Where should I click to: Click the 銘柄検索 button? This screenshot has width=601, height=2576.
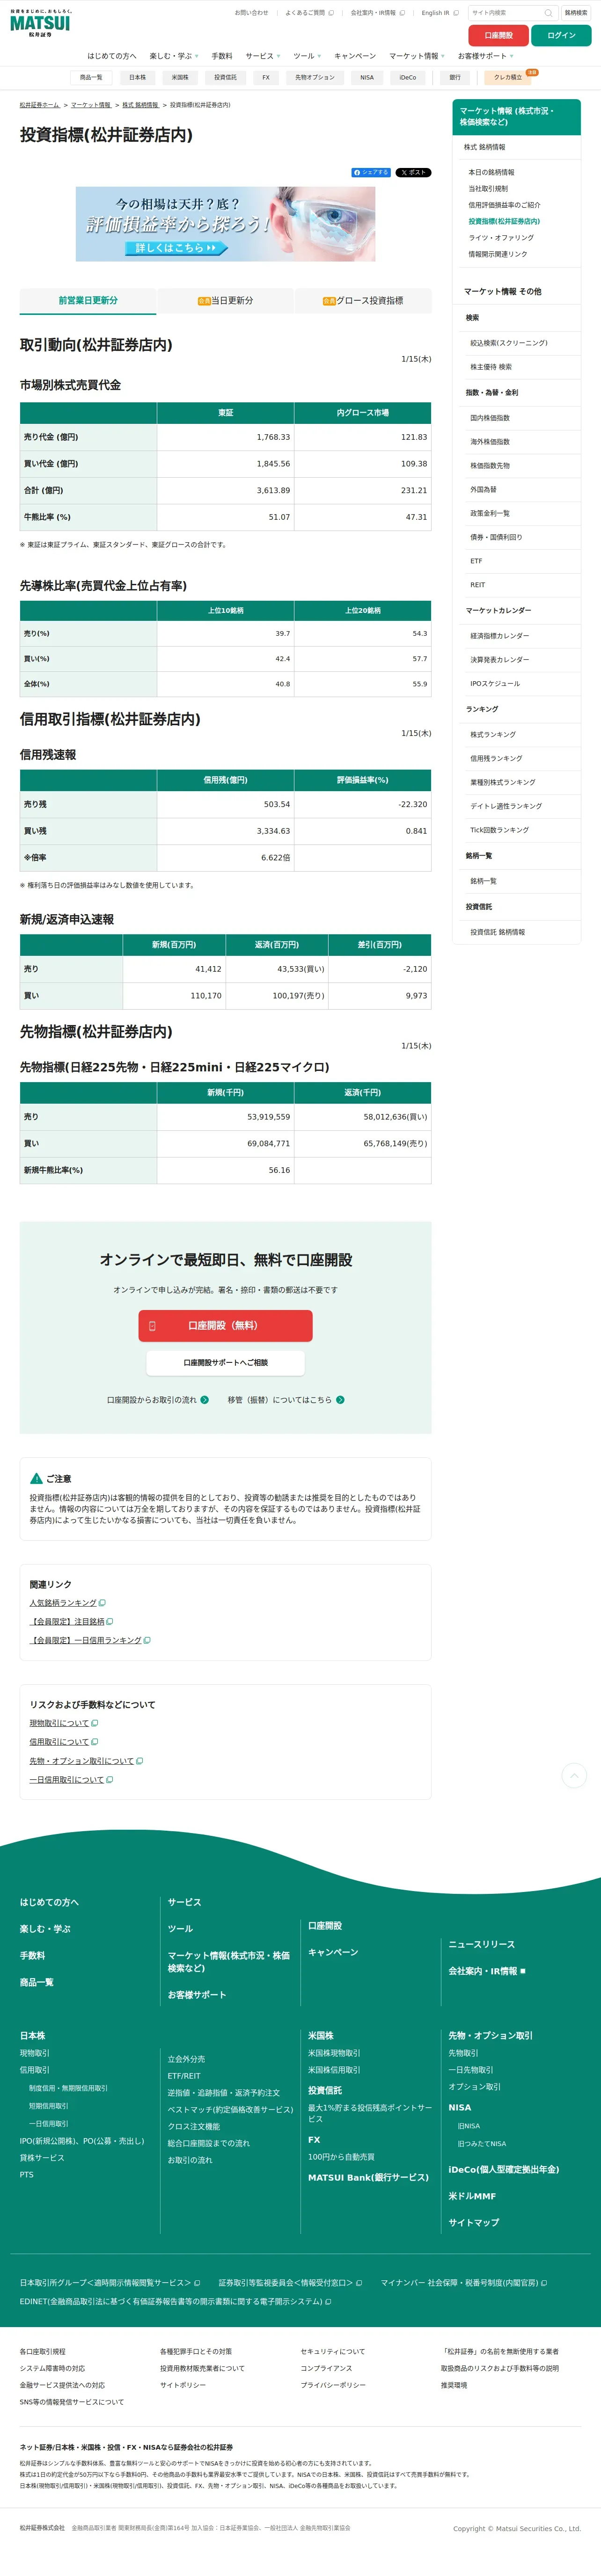click(x=576, y=13)
